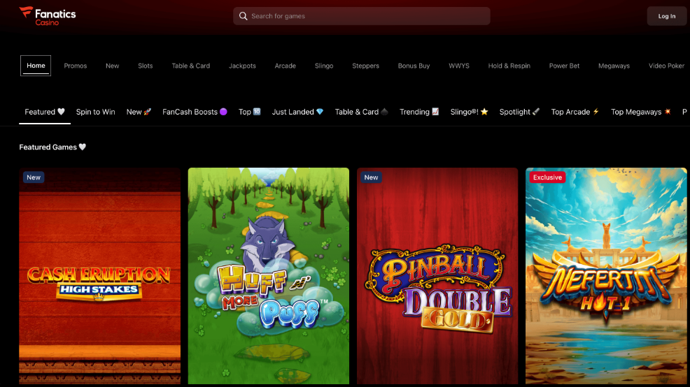Click the Fanatics Casino logo
The height and width of the screenshot is (387, 690).
click(48, 16)
